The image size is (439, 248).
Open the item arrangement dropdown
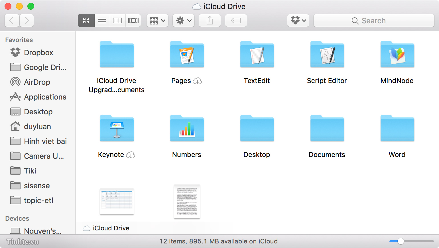click(x=157, y=20)
